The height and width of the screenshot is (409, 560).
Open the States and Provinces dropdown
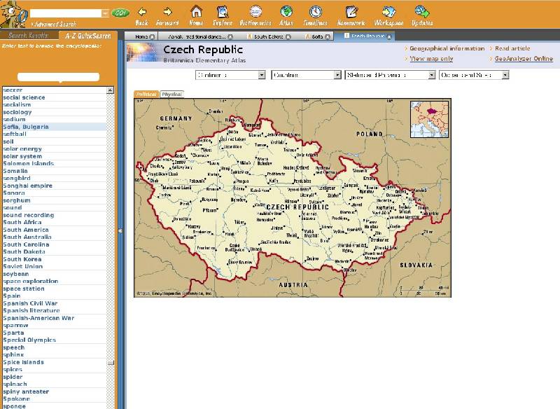click(x=390, y=75)
